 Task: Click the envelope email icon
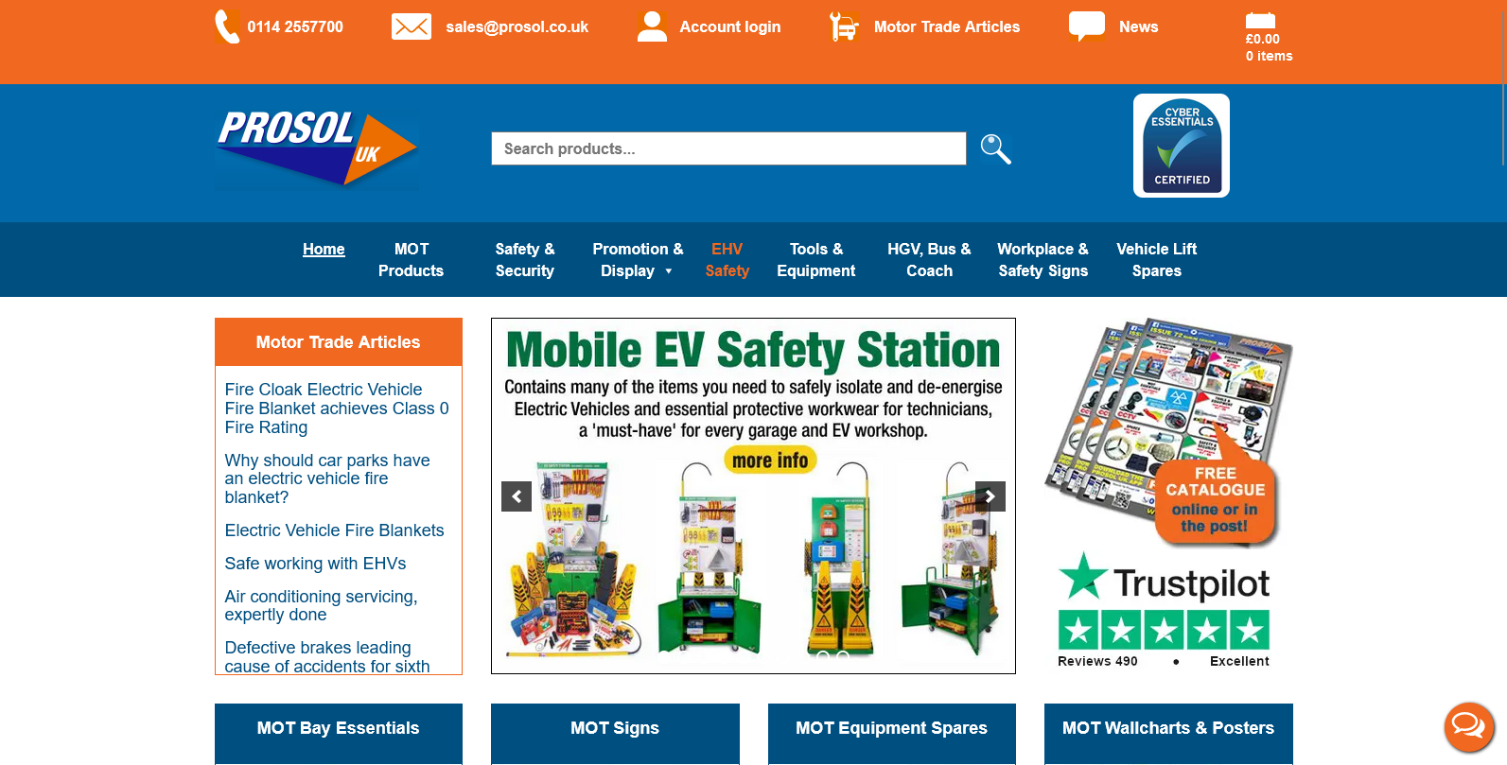click(x=412, y=26)
